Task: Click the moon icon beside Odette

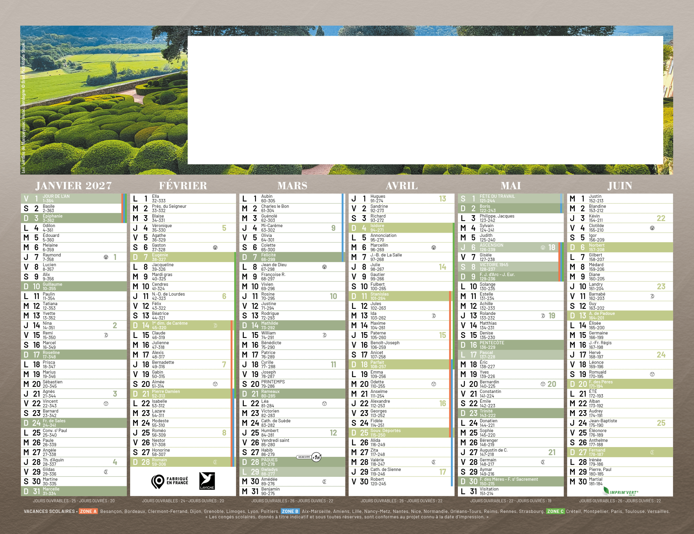Action: (433, 384)
